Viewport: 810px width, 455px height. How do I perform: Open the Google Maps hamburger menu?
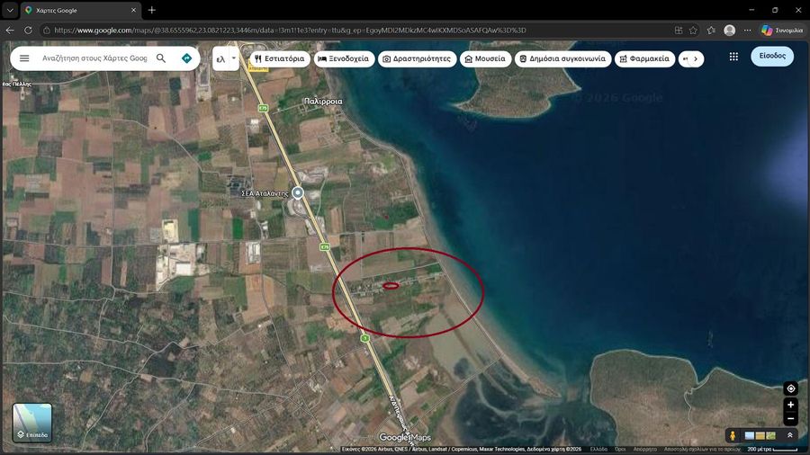point(24,58)
